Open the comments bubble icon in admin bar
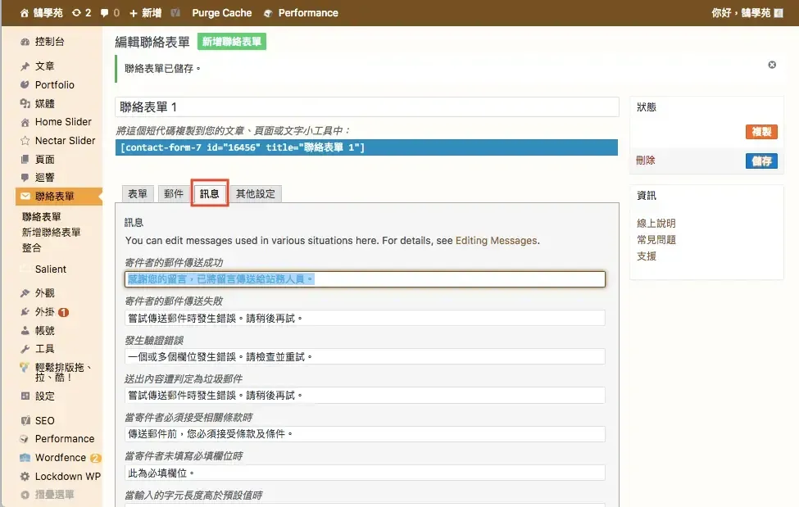 pos(104,13)
